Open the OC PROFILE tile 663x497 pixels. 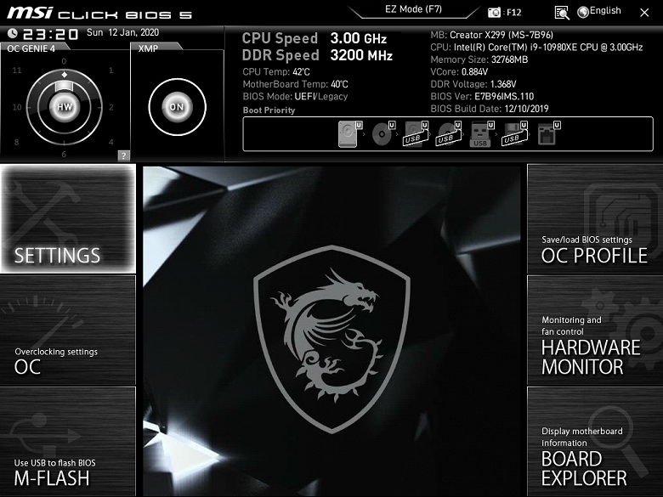coord(595,218)
